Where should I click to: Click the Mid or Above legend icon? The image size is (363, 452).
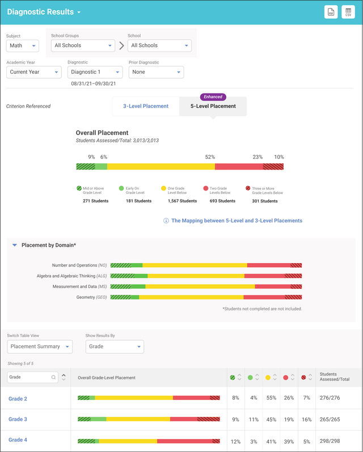[x=79, y=188]
